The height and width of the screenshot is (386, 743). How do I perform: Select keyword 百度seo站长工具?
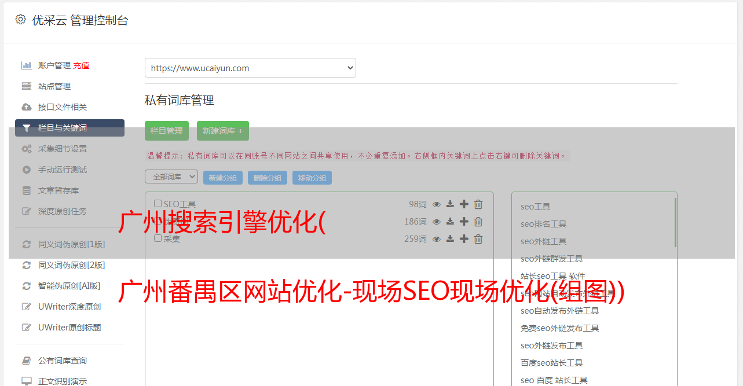coord(552,363)
